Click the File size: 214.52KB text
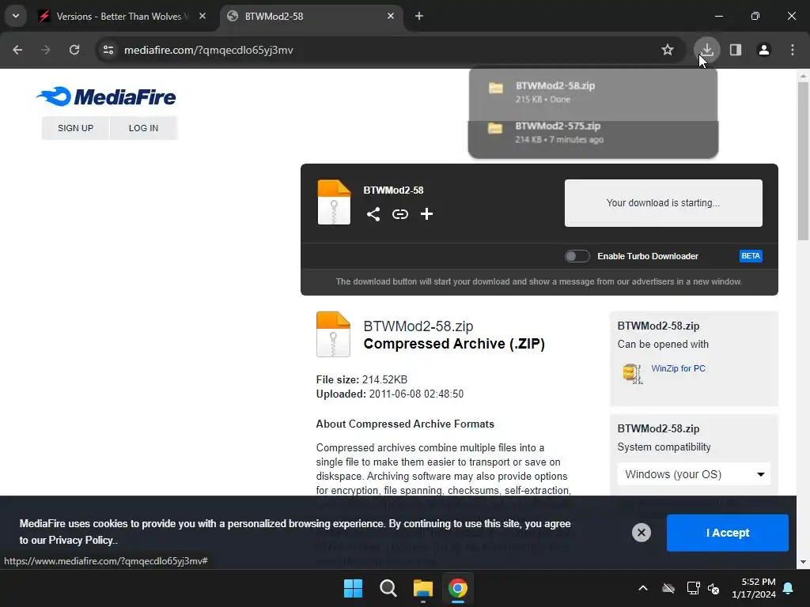 tap(361, 380)
